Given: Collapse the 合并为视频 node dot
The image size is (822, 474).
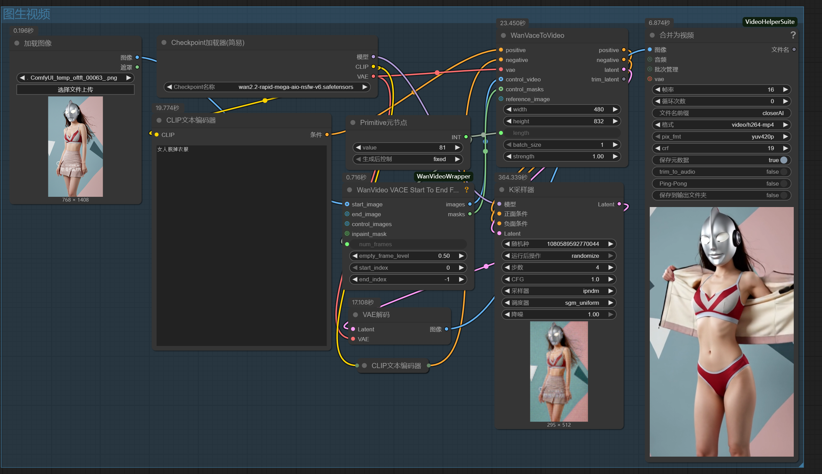Looking at the screenshot, I should click(x=652, y=35).
